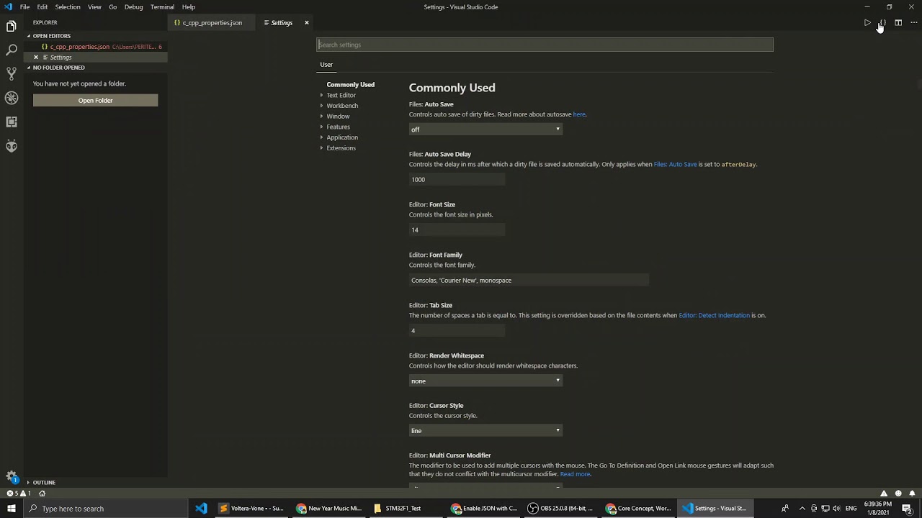Focus the Search settings box
The image size is (922, 518).
click(545, 45)
